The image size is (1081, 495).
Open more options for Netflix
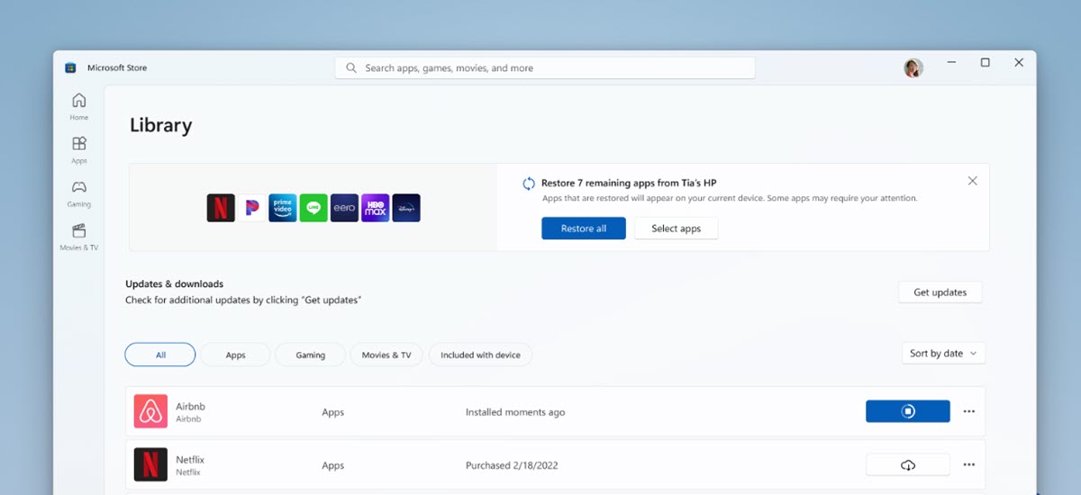(x=968, y=464)
